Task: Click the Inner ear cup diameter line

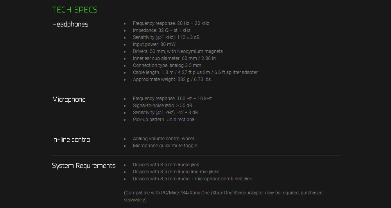Action: pyautogui.click(x=174, y=58)
